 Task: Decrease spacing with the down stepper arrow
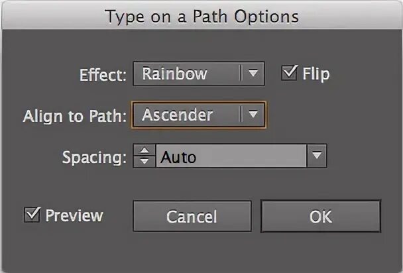(x=144, y=161)
